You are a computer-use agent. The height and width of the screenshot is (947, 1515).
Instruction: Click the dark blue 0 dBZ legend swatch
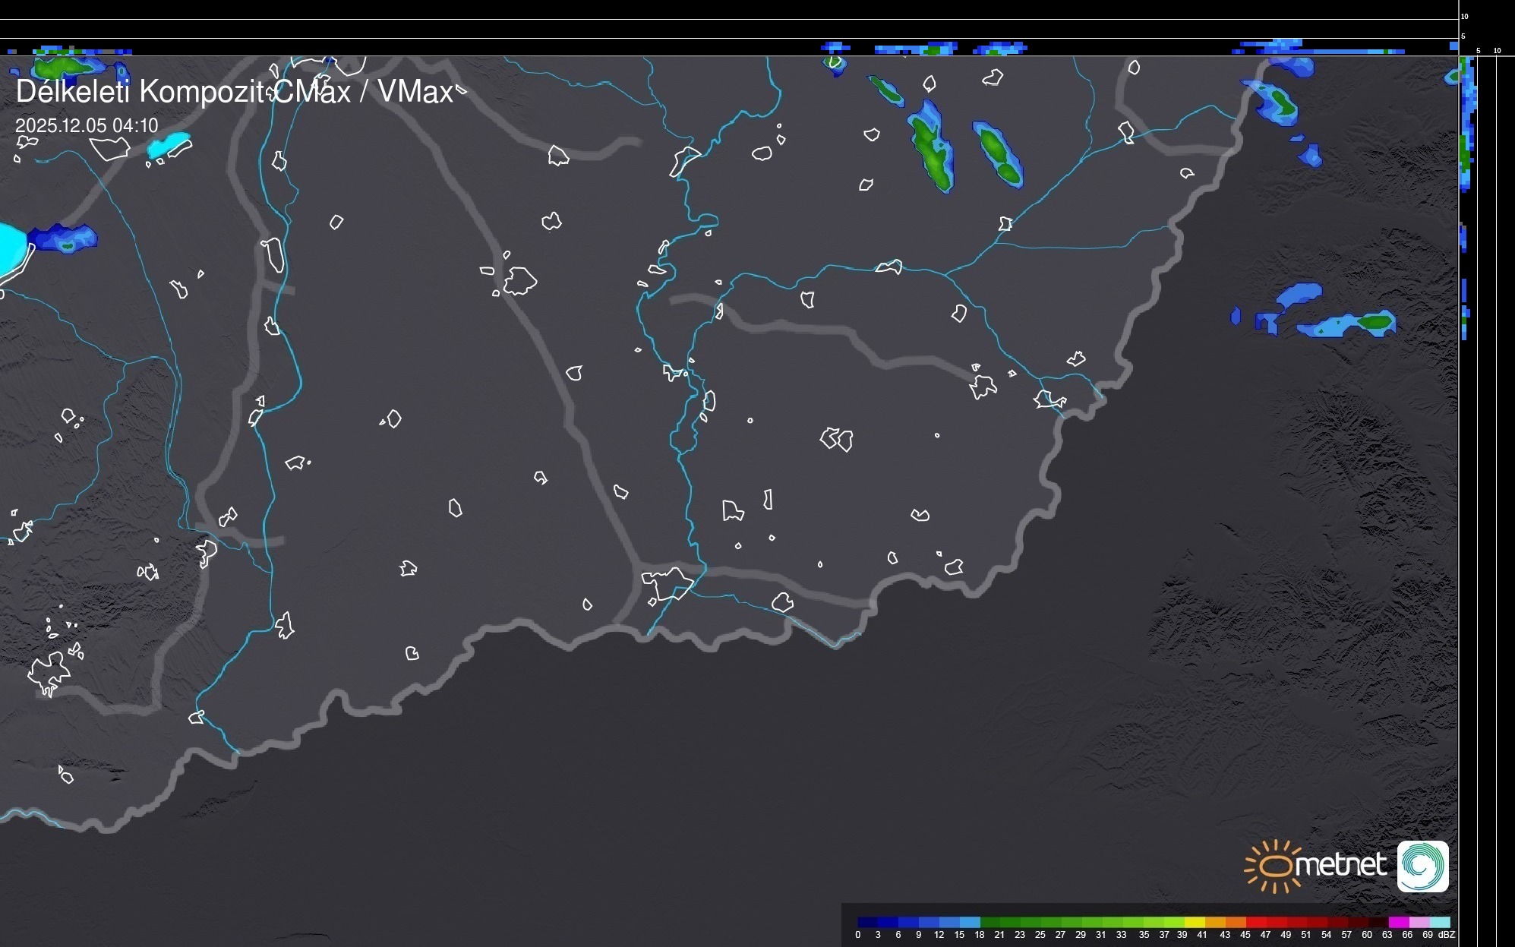(x=868, y=922)
